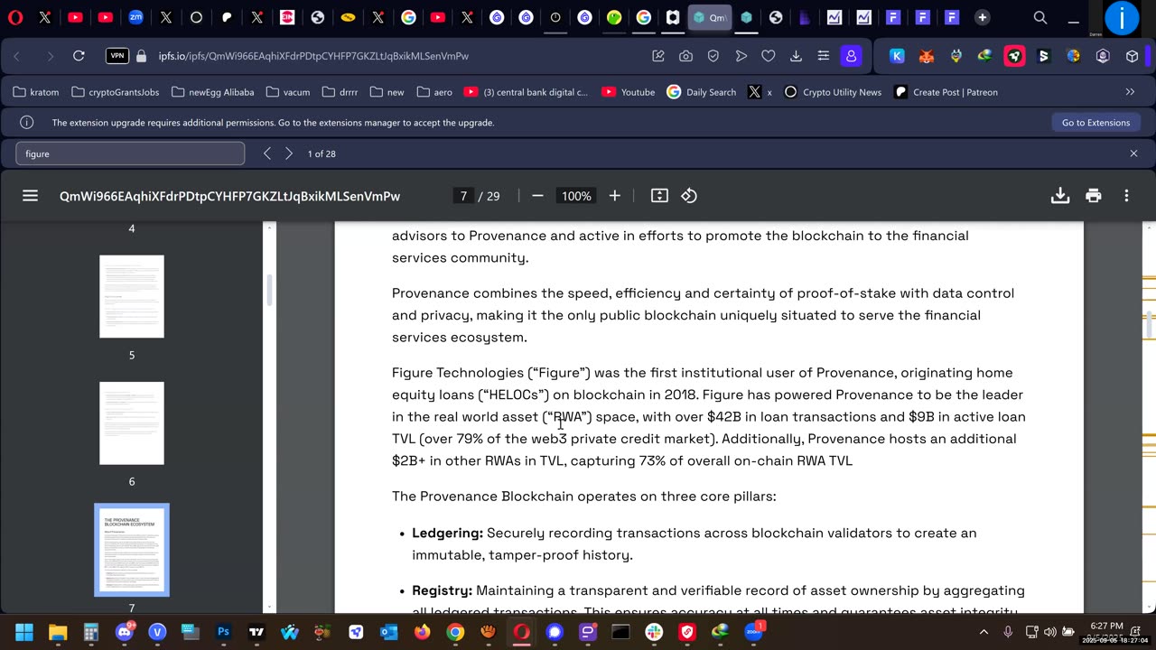Open the purple profile account icon
Viewport: 1156px width, 650px height.
[x=851, y=56]
